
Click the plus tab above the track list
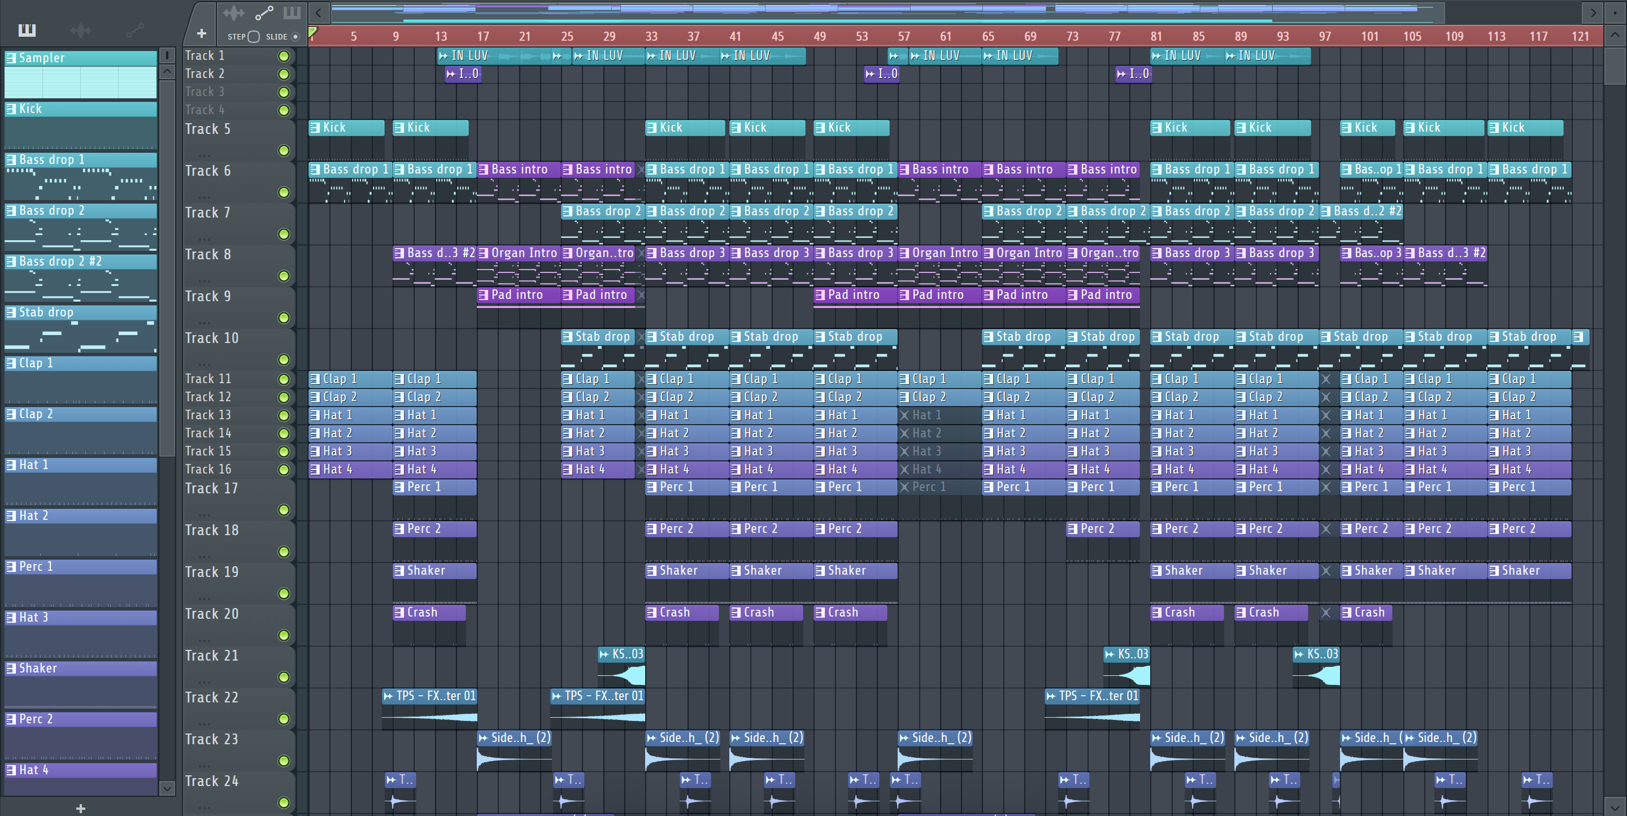click(x=202, y=33)
